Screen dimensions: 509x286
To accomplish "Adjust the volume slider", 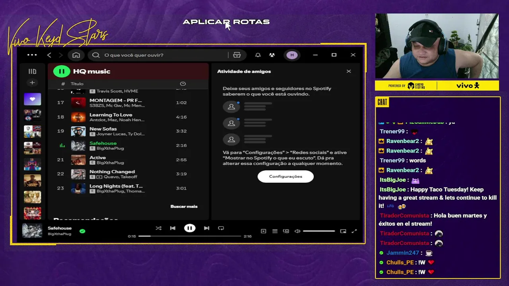I will pyautogui.click(x=319, y=231).
